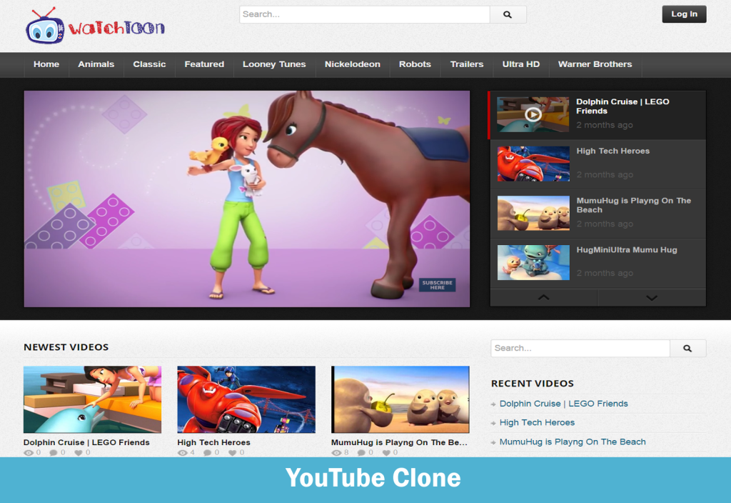Open the Looney Tunes category

[x=274, y=64]
